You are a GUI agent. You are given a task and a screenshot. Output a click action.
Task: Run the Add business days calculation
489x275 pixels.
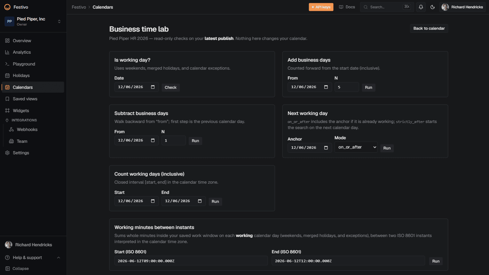[x=368, y=88]
